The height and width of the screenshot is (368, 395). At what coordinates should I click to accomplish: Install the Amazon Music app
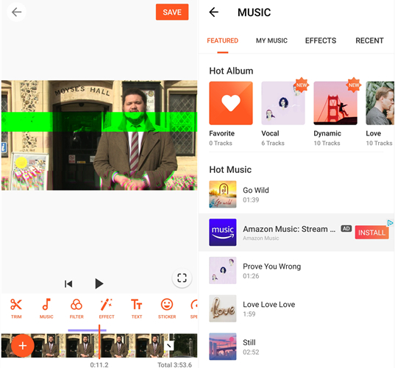click(x=371, y=233)
